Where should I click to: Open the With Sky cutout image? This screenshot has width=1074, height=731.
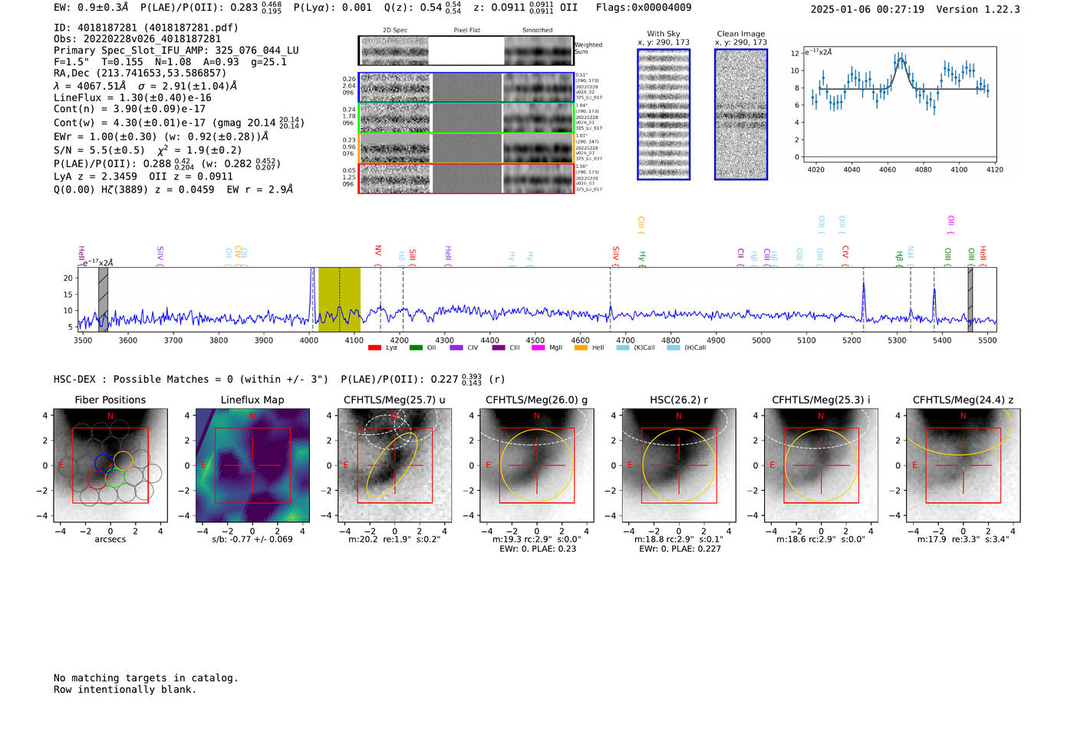[664, 114]
